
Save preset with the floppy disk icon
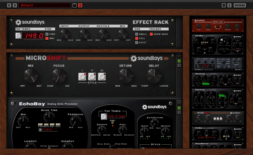[x=74, y=6]
